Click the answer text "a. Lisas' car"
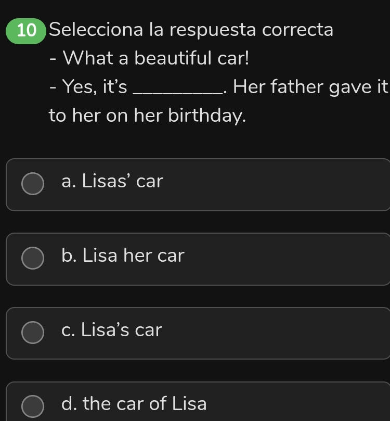The height and width of the screenshot is (421, 390). (112, 182)
